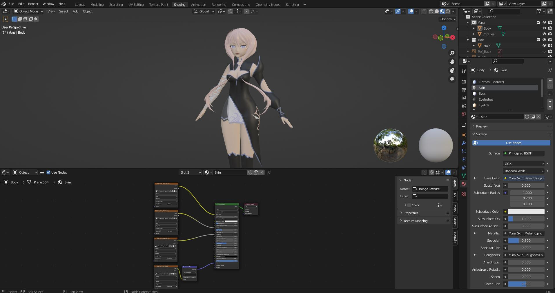Open the Modifier properties wrench tab
The image size is (555, 293).
coord(463,143)
